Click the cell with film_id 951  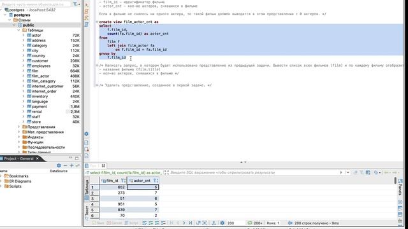pyautogui.click(x=113, y=204)
